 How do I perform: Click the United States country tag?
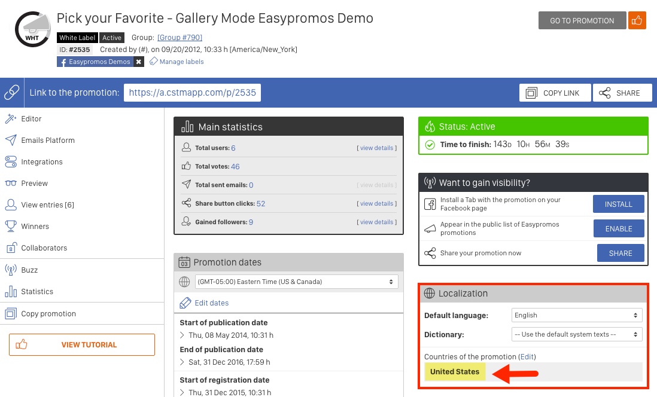(x=455, y=371)
